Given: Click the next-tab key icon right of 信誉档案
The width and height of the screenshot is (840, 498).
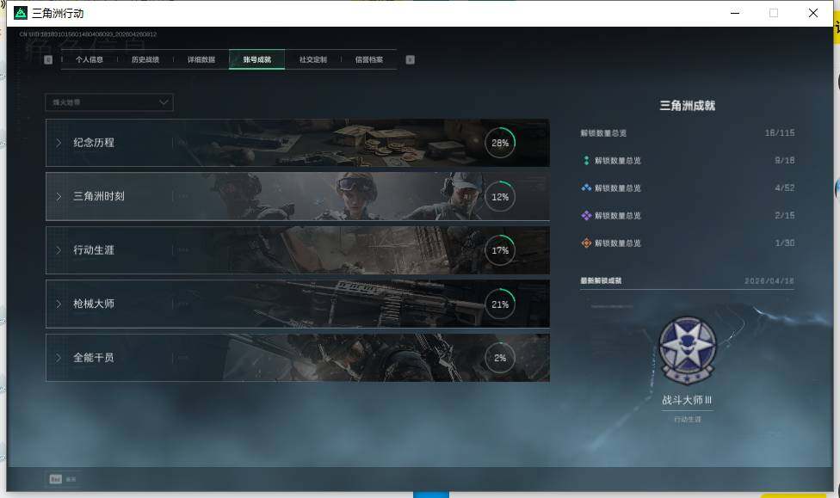Looking at the screenshot, I should 410,59.
